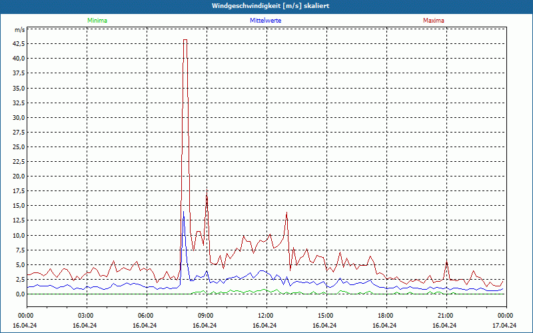Click the 21:00 time label

[x=446, y=316]
